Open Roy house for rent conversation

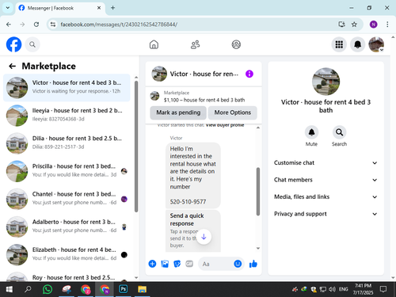click(67, 276)
